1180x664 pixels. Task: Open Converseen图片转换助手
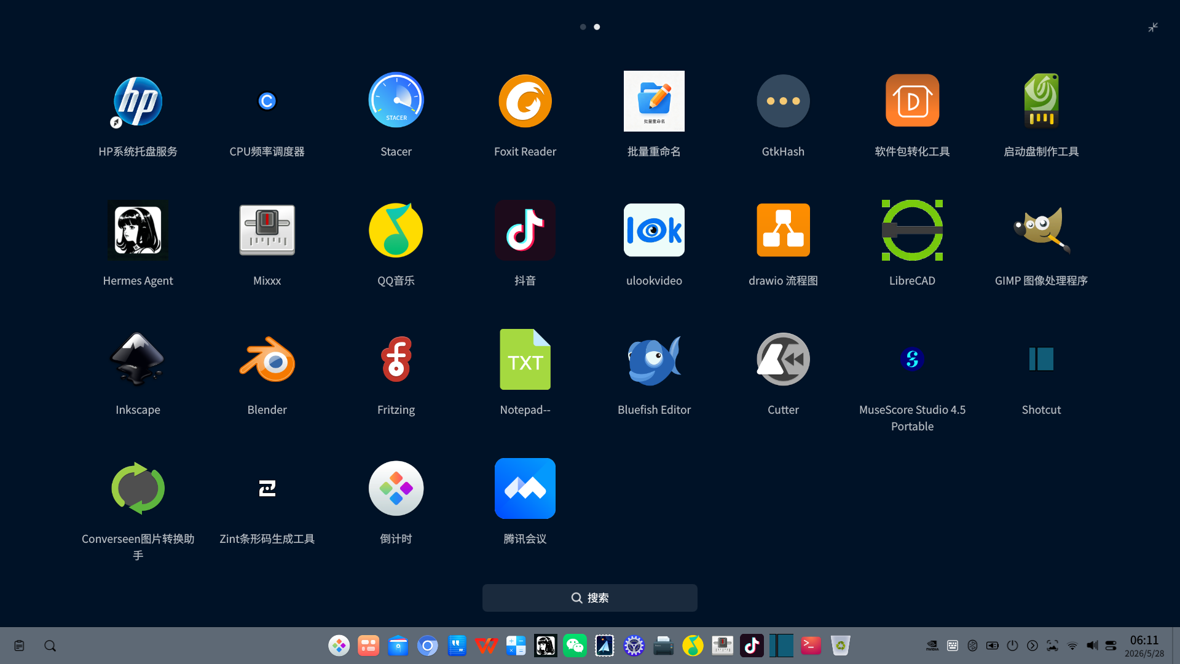click(x=138, y=489)
